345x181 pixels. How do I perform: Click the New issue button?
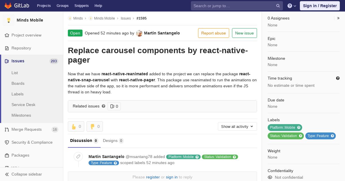244,33
